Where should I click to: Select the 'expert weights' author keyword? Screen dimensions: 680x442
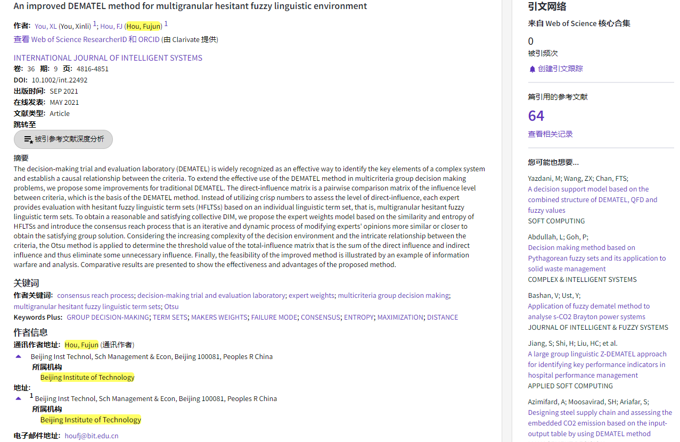coord(312,295)
